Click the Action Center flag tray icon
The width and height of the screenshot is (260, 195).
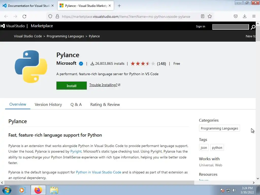click(222, 190)
